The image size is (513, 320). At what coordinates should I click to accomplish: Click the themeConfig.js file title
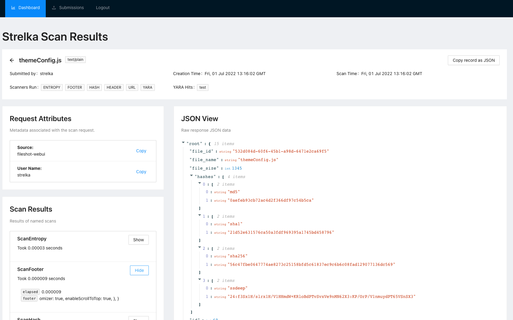coord(40,60)
